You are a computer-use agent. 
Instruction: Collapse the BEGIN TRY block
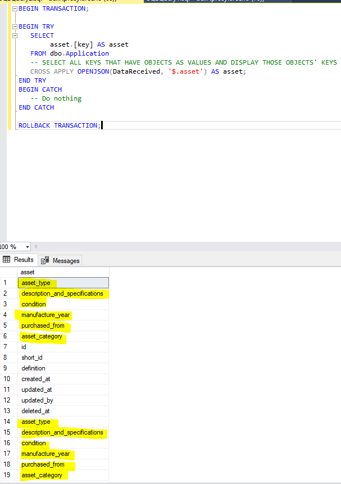pyautogui.click(x=15, y=26)
